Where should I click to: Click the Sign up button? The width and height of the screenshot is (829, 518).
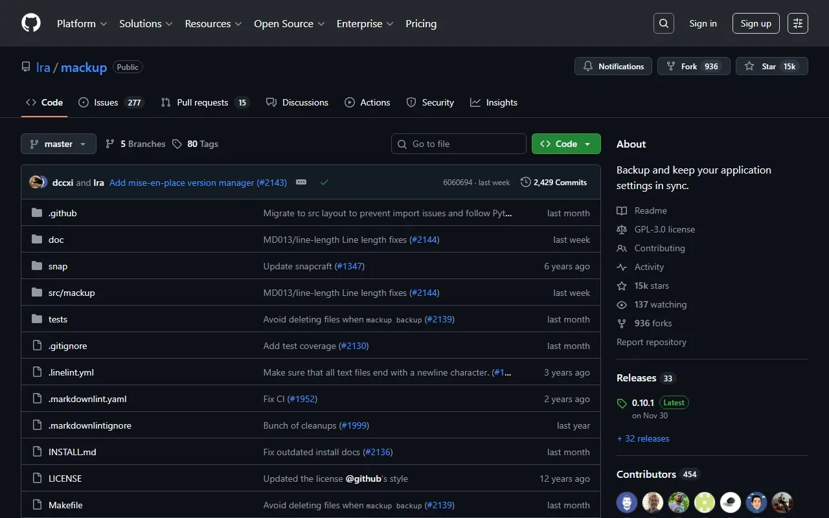click(x=756, y=23)
